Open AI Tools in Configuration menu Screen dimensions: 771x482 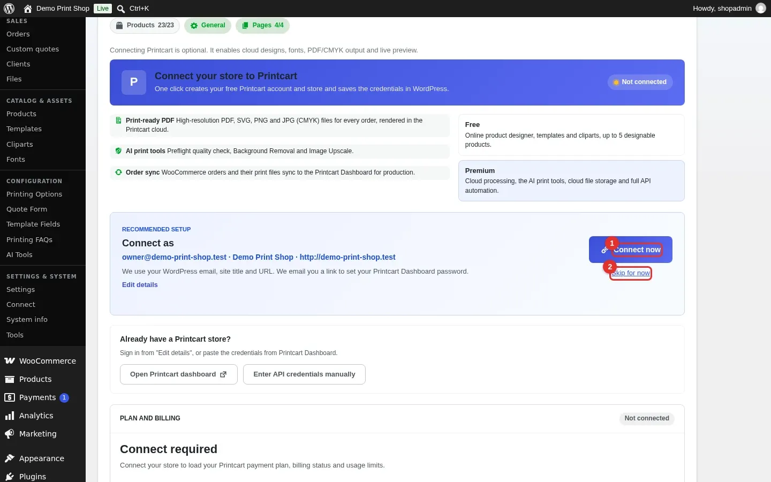pyautogui.click(x=19, y=254)
